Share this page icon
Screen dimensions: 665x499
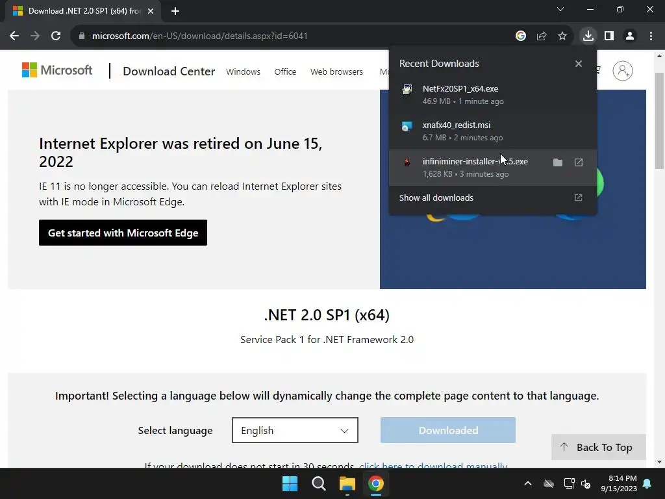(x=541, y=36)
